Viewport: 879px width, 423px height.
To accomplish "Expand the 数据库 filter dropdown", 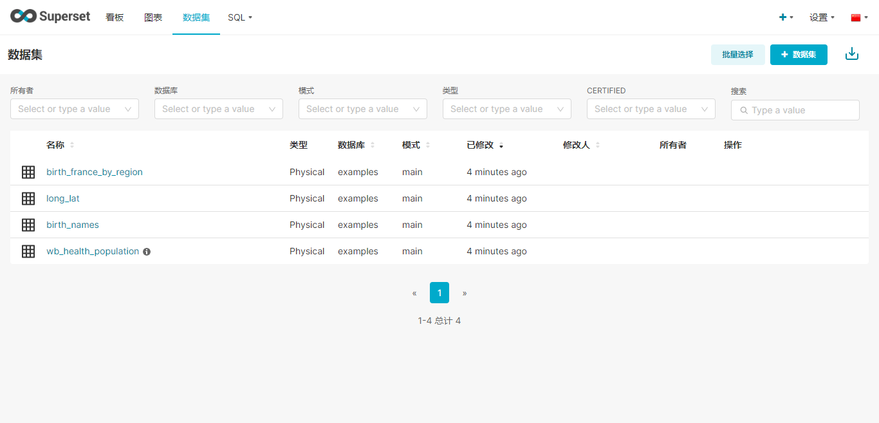I will point(219,109).
